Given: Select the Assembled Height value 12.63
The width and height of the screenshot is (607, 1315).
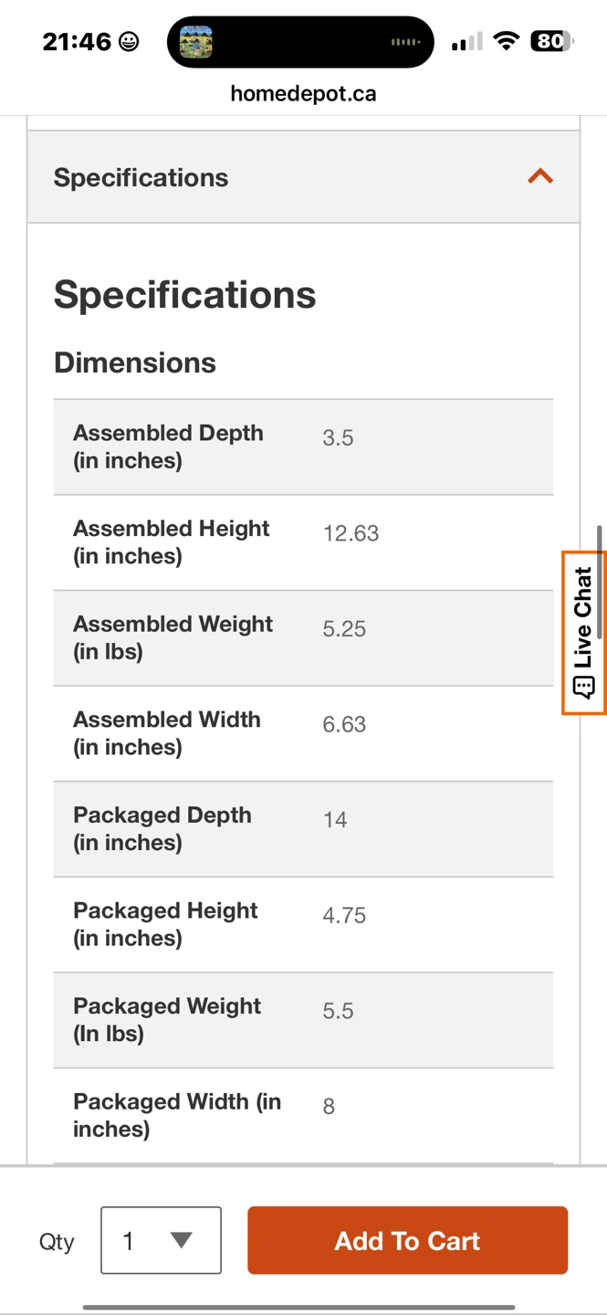Looking at the screenshot, I should (351, 533).
